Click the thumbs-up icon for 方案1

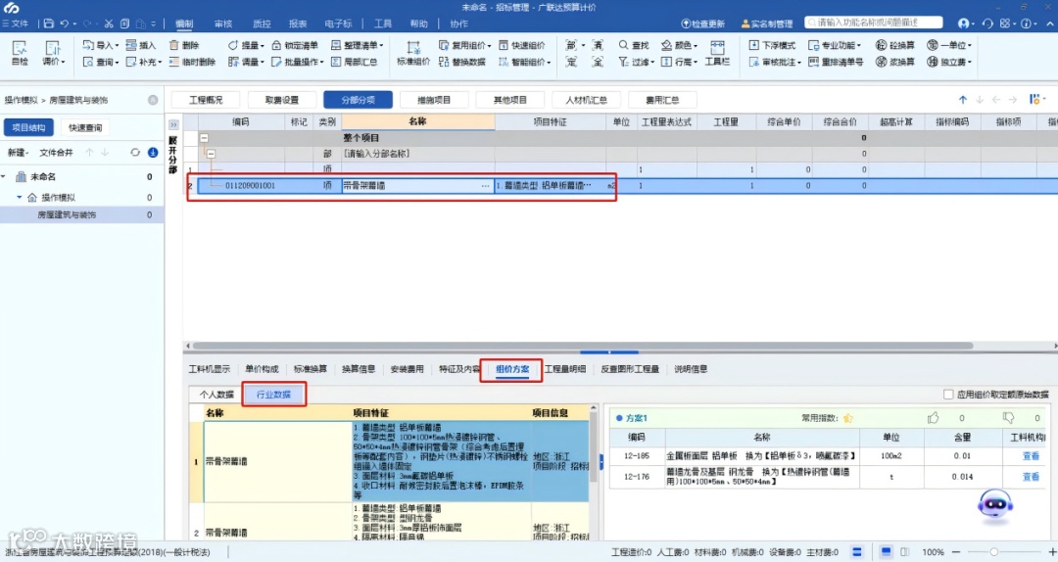click(x=934, y=418)
